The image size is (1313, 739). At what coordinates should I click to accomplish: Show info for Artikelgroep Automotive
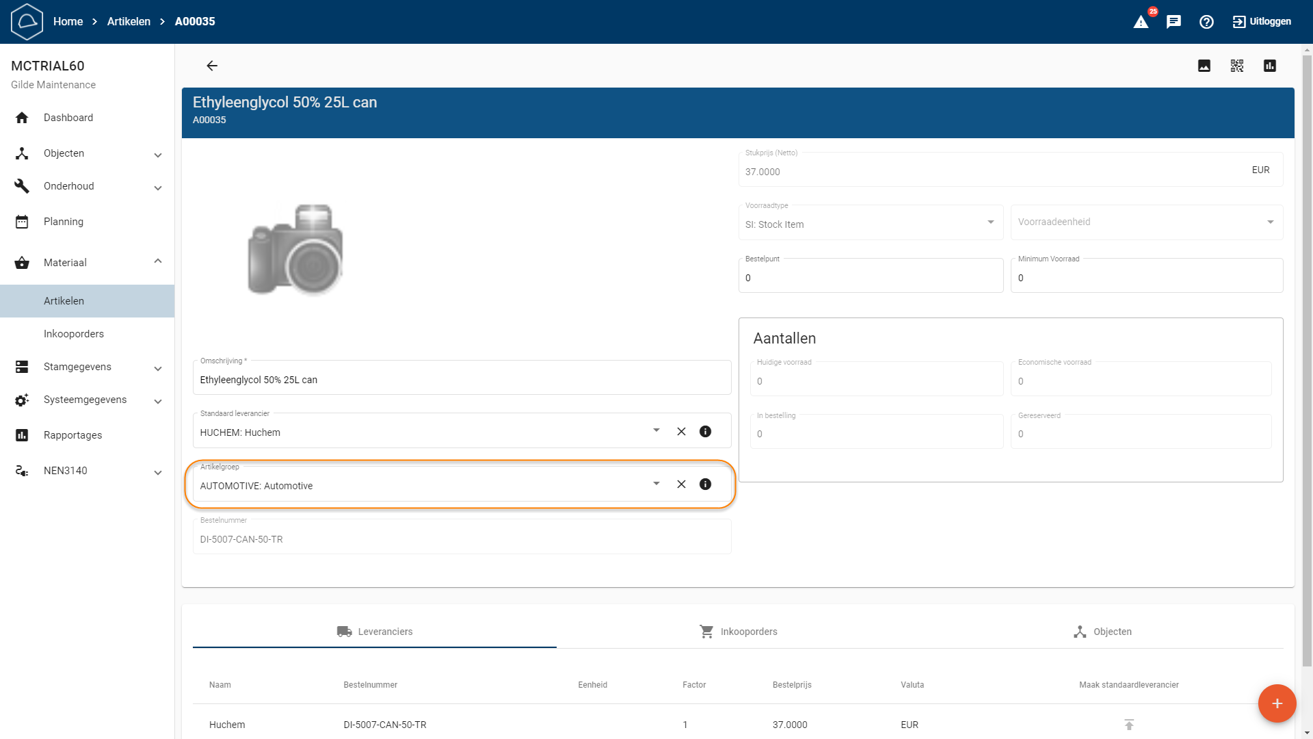(705, 484)
